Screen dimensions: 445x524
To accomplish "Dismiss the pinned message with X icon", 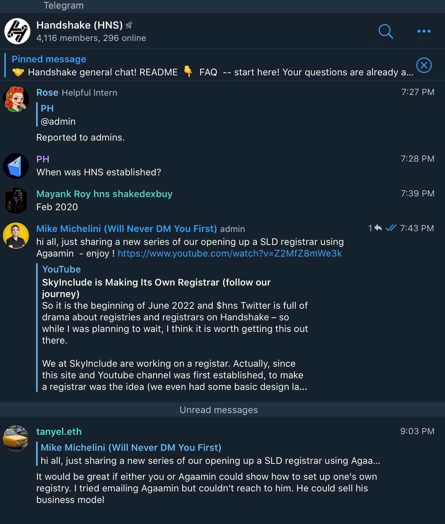I will pyautogui.click(x=424, y=65).
